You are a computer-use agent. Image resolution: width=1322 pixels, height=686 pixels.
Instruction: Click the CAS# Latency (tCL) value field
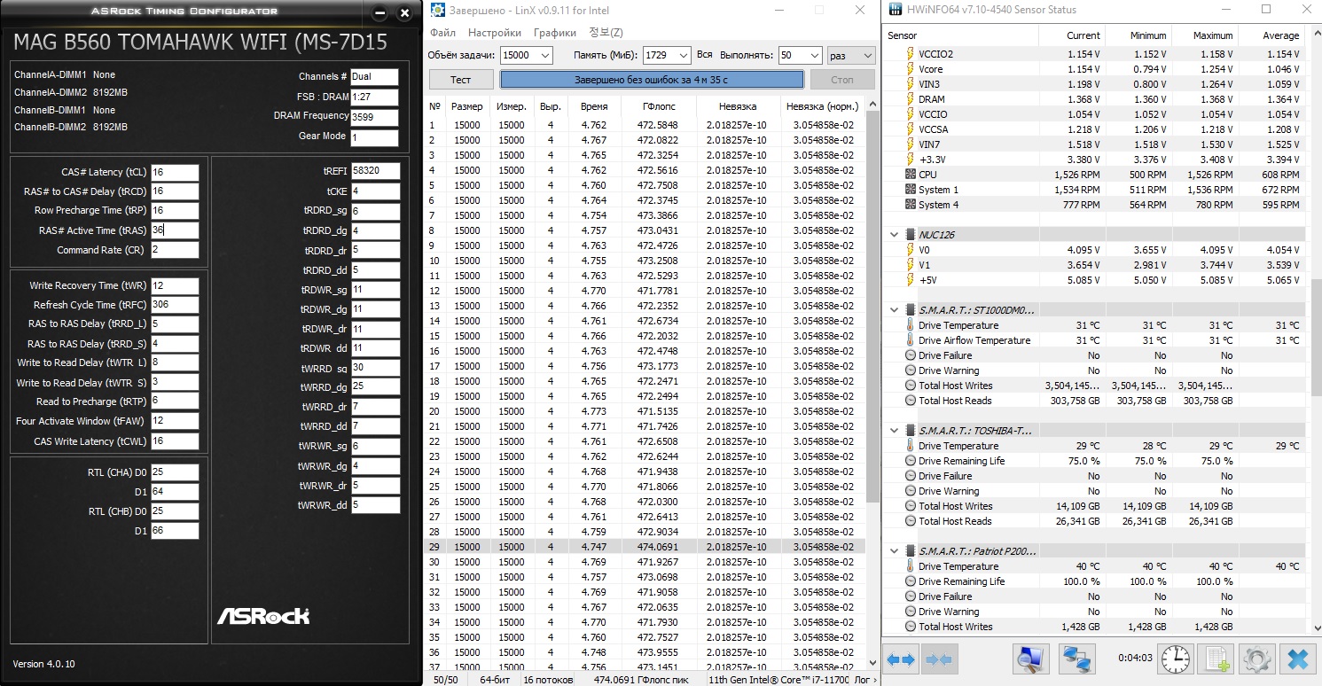click(x=175, y=172)
